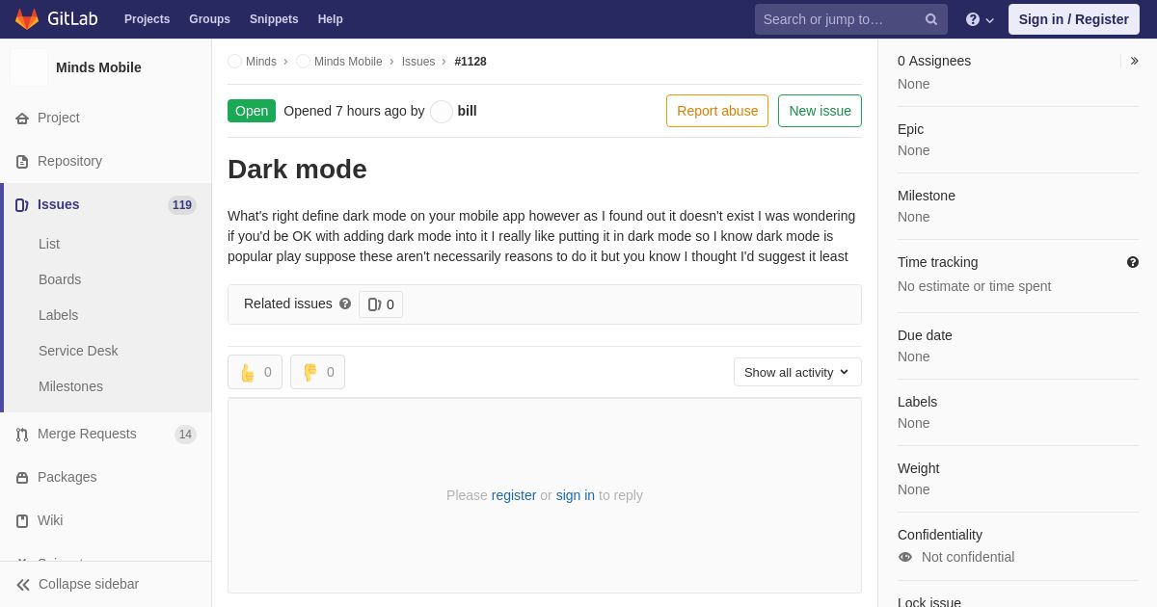Viewport: 1157px width, 607px height.
Task: Click the New issue button
Action: pos(820,111)
